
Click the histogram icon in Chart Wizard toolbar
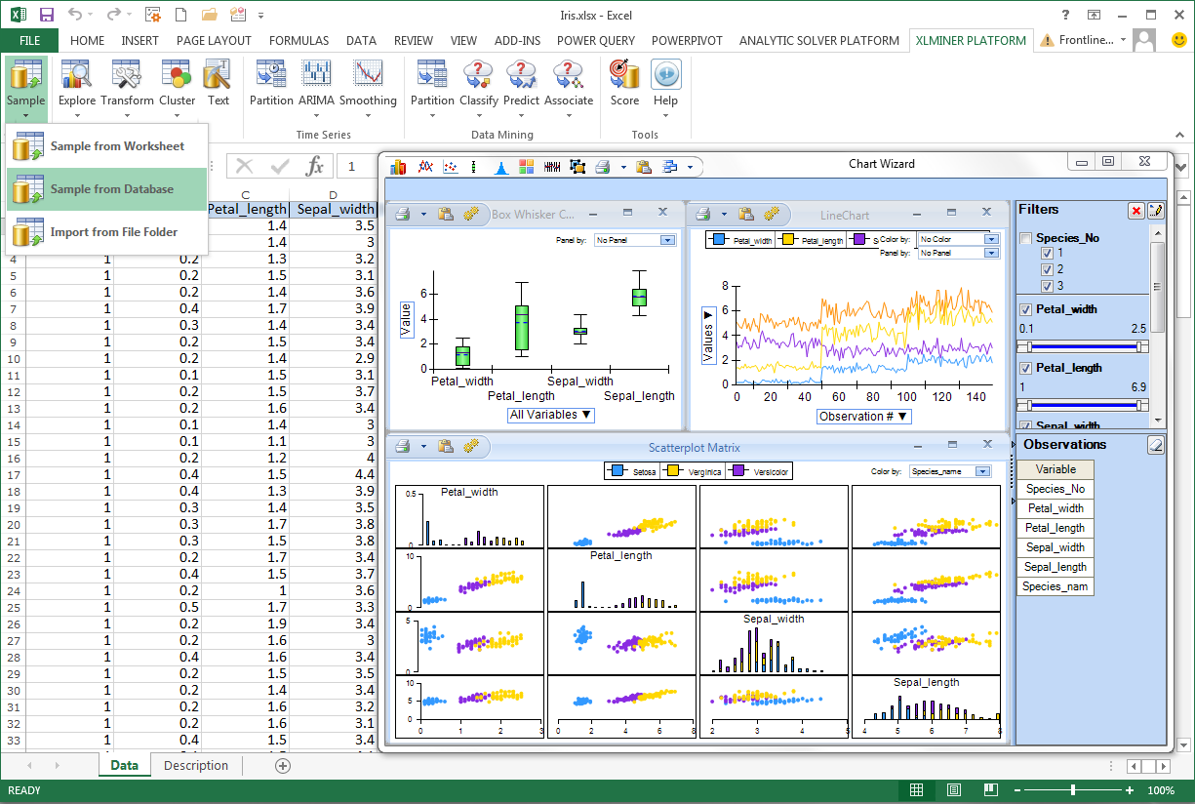click(x=500, y=167)
